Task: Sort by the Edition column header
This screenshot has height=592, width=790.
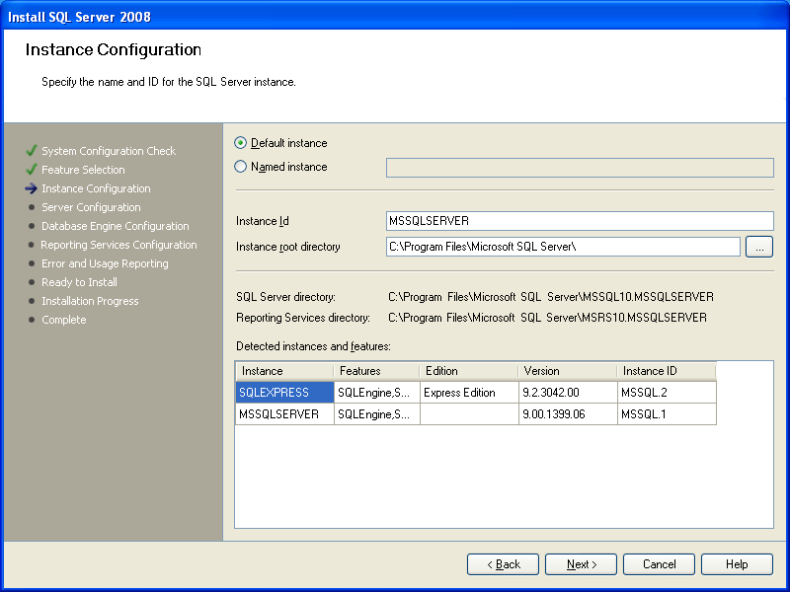Action: [469, 371]
